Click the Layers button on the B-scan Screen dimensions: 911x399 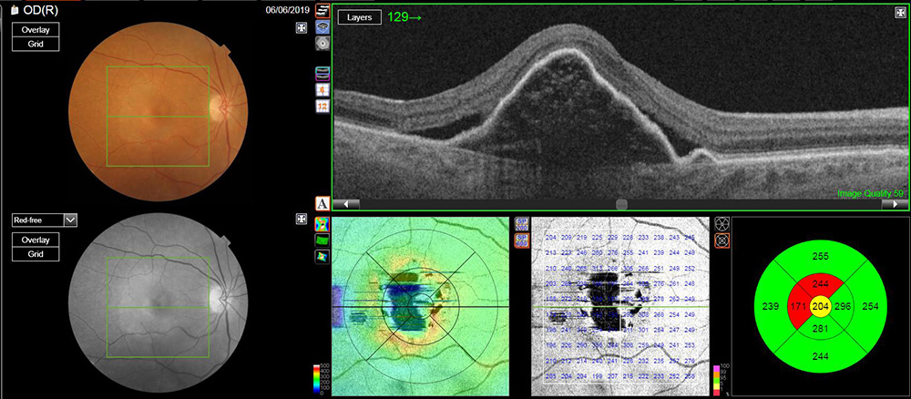pos(359,17)
